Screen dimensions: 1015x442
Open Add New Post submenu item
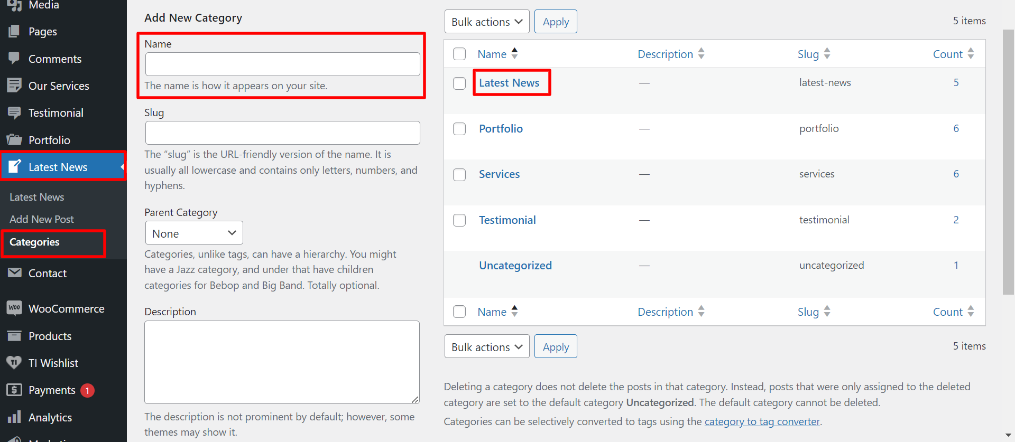click(x=42, y=219)
